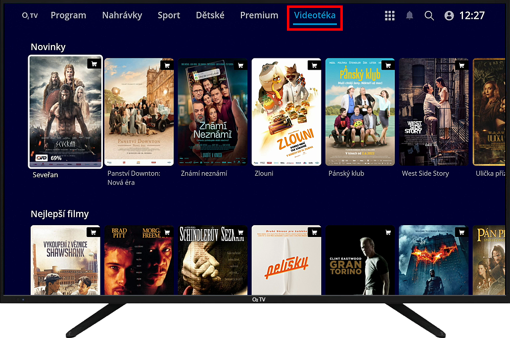Select the Gran Torino movie poster
Screen dimensions: 510x338
click(x=360, y=260)
